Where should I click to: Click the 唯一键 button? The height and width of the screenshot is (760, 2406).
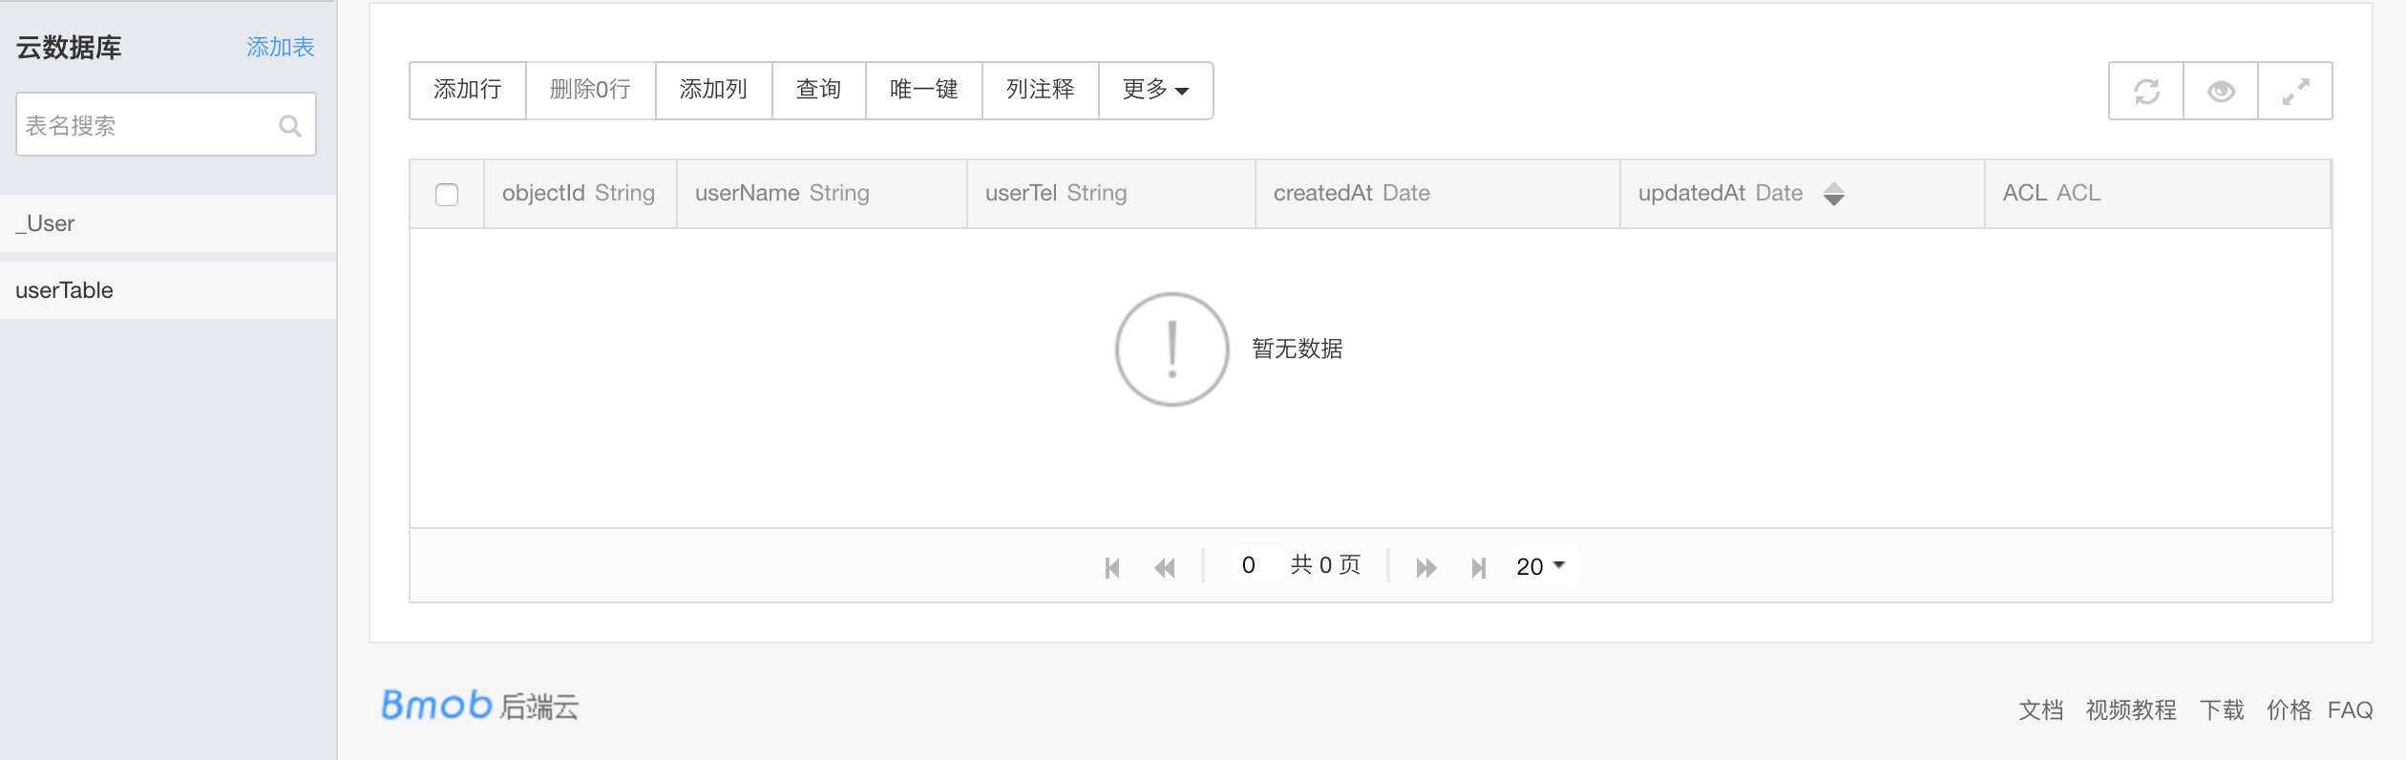(923, 91)
